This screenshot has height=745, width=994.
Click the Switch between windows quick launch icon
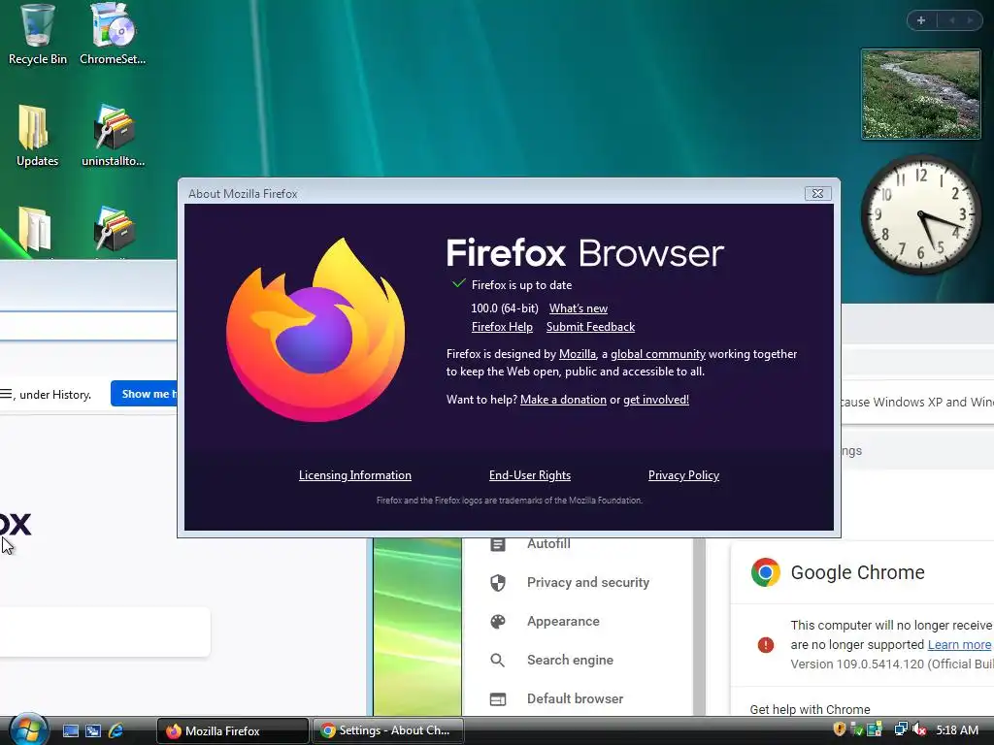tap(93, 730)
